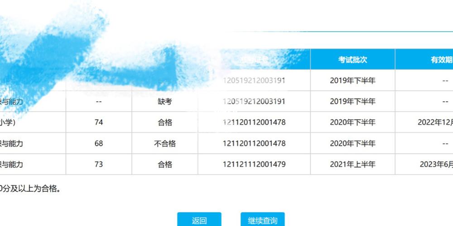Click 121120112001478 in the 不合格 row
Screen dimensions: 453x226
point(254,143)
